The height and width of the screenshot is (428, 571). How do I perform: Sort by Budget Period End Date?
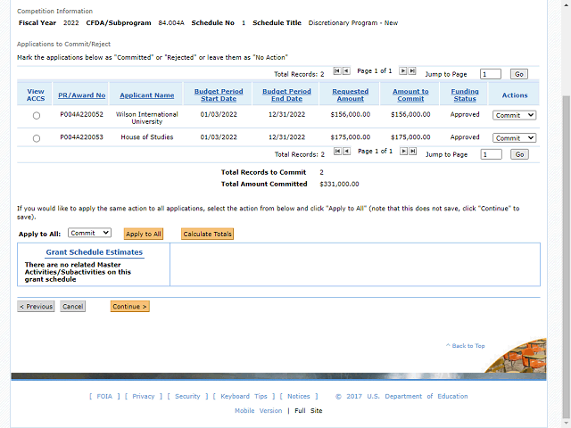coord(286,95)
